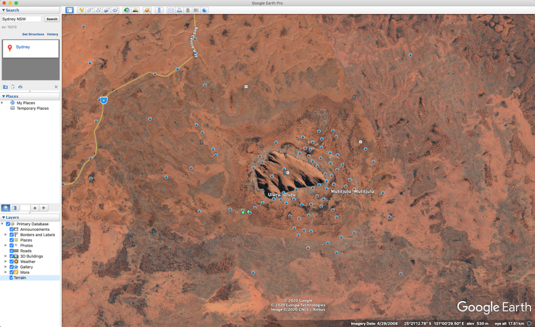This screenshot has height=327, width=535.
Task: Click the Search button
Action: [52, 19]
